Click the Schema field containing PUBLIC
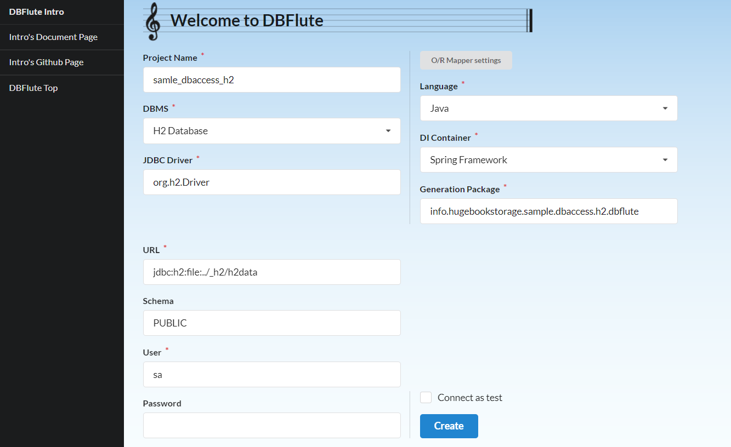Viewport: 731px width, 447px height. [x=272, y=323]
